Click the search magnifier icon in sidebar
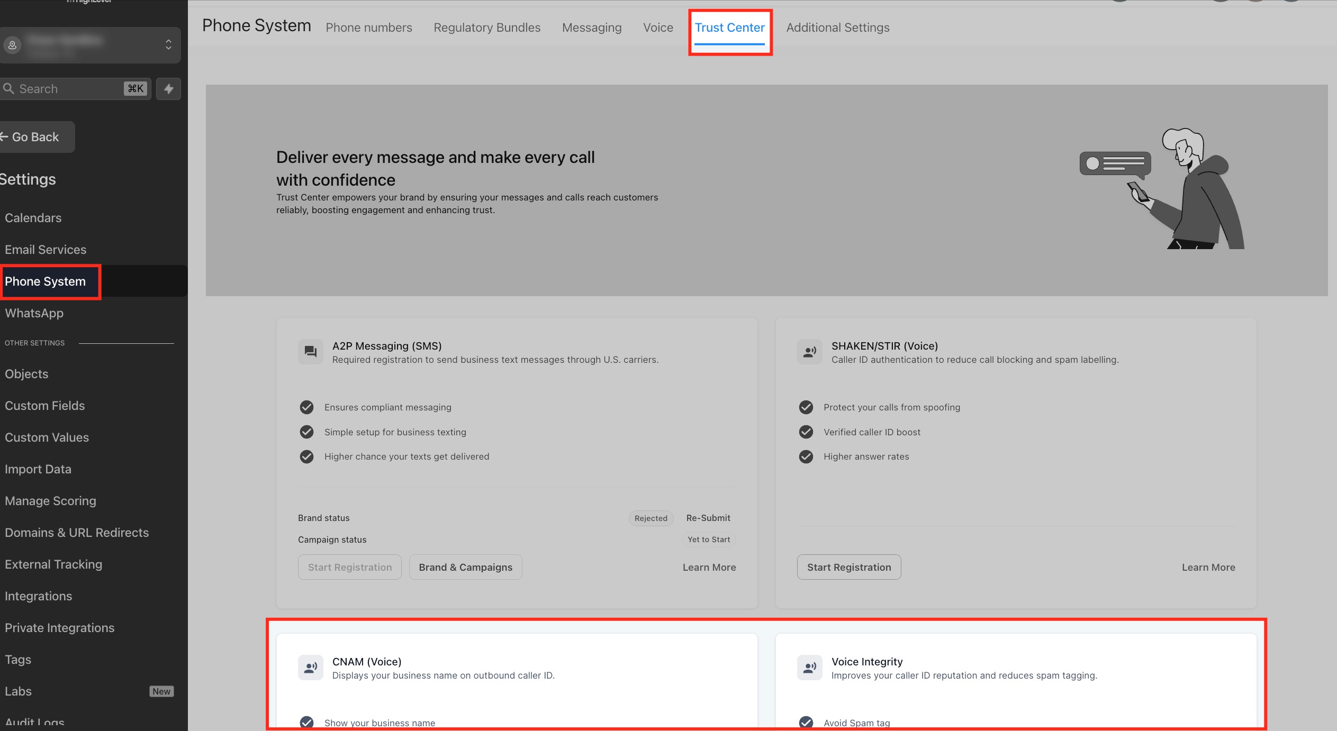Screen dimensions: 1337x731 click(8, 88)
